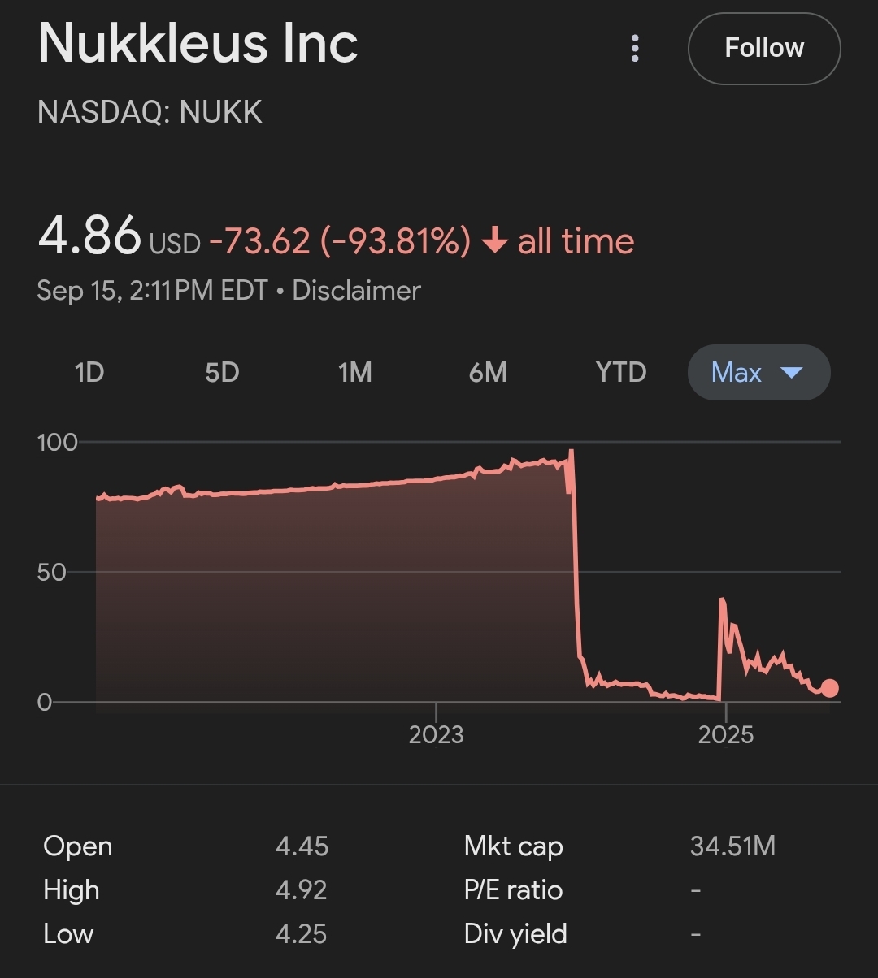Select the Max time range
Image resolution: width=878 pixels, height=978 pixels.
pyautogui.click(x=758, y=373)
